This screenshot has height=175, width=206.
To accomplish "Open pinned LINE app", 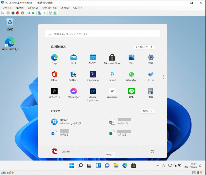I will click(132, 93).
